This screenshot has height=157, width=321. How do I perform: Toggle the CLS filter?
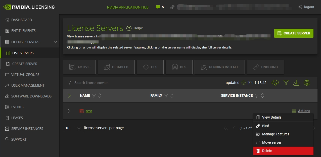(150, 67)
